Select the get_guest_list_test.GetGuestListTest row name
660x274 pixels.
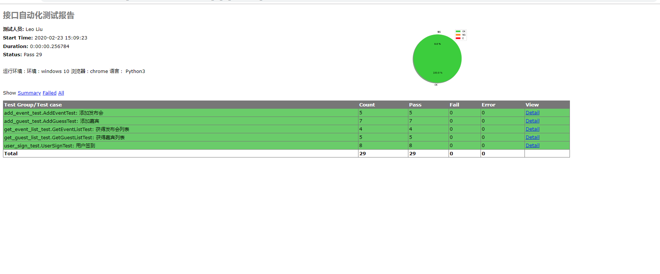click(x=64, y=137)
